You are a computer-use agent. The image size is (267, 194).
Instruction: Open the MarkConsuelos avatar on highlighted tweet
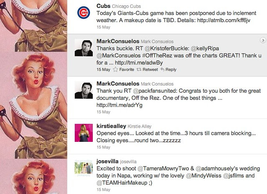[x=84, y=48]
